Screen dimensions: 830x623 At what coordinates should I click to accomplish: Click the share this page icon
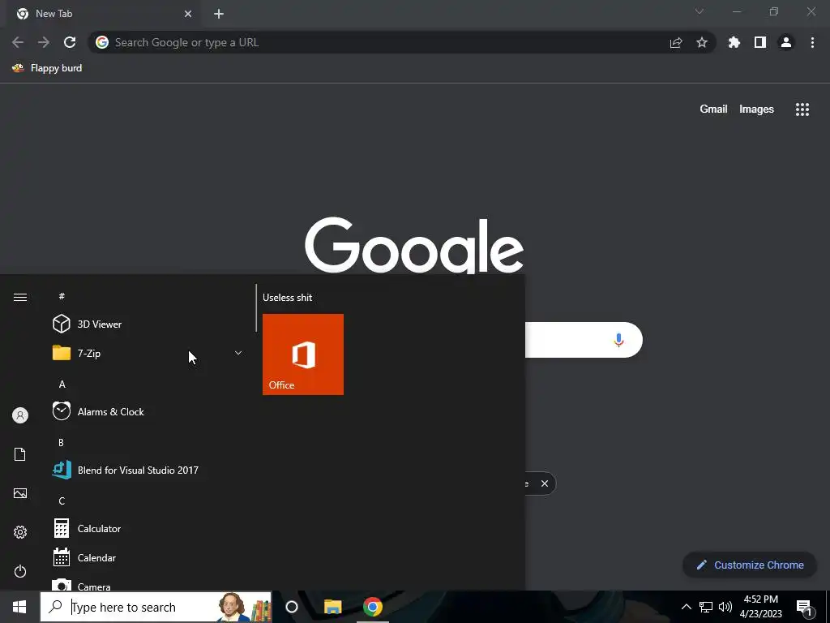pos(676,42)
